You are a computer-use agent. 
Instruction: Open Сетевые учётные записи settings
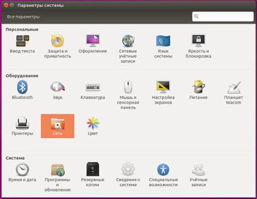128,49
